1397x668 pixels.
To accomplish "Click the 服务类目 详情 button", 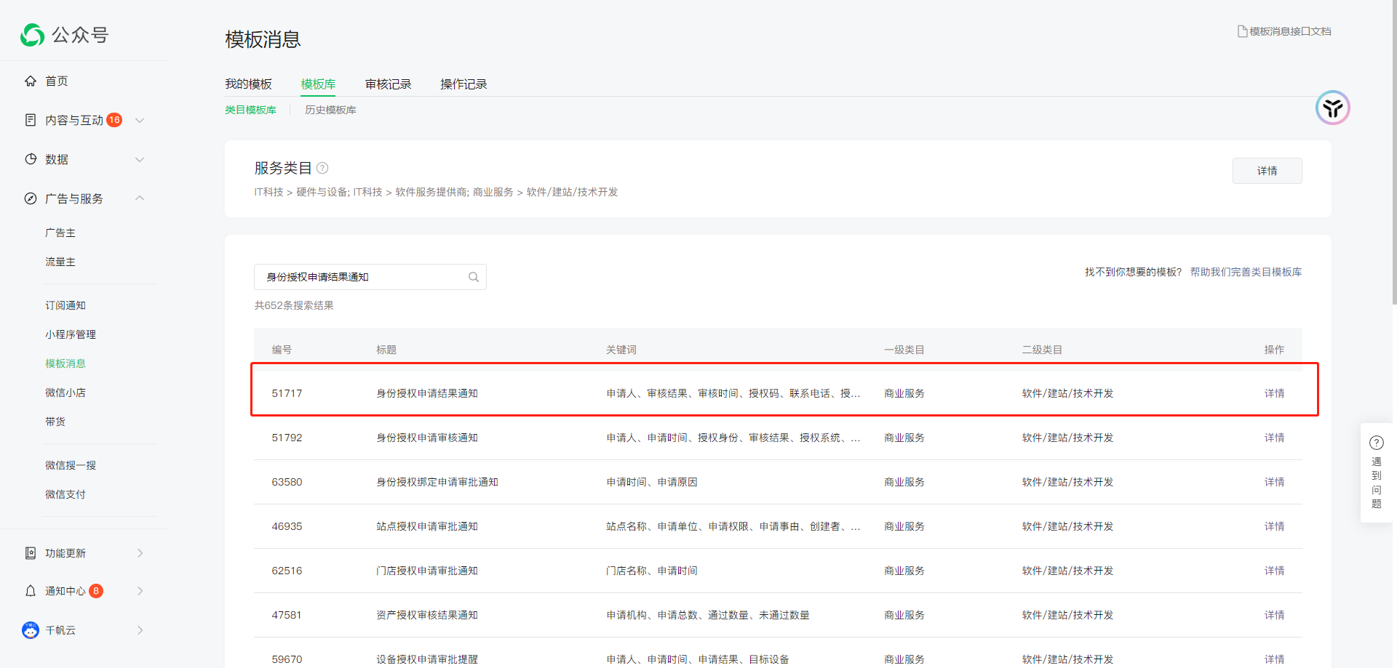I will [x=1267, y=171].
